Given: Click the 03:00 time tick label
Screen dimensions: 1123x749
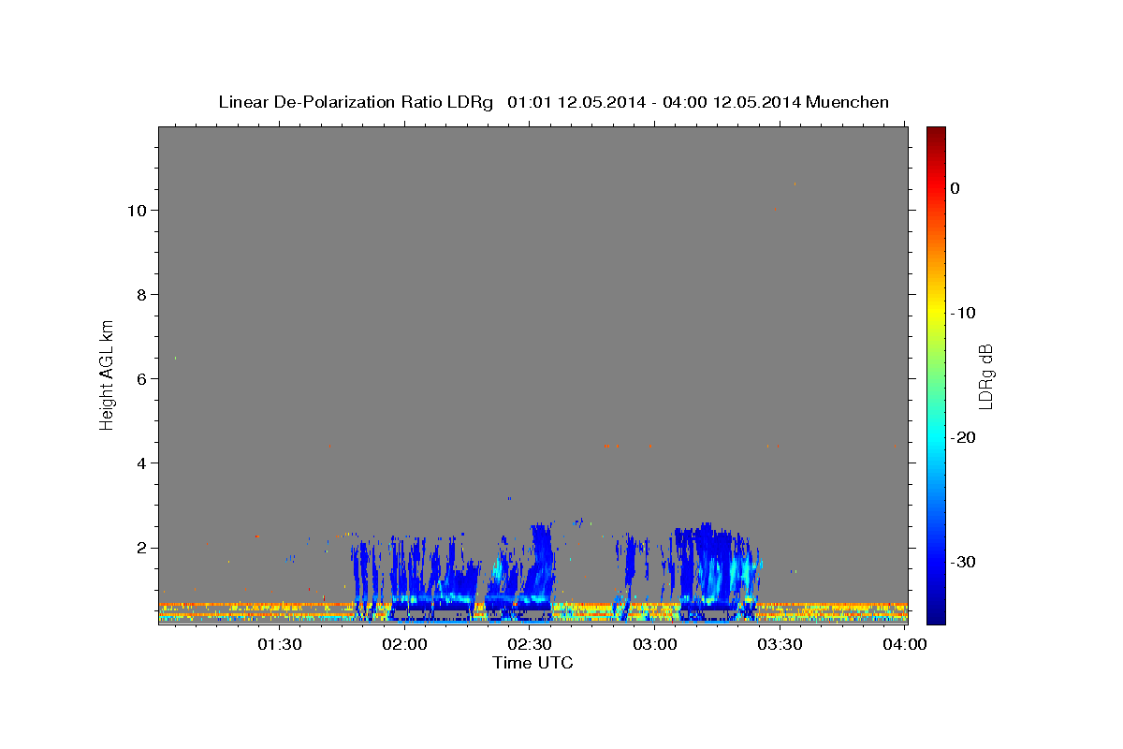Looking at the screenshot, I should [x=655, y=644].
